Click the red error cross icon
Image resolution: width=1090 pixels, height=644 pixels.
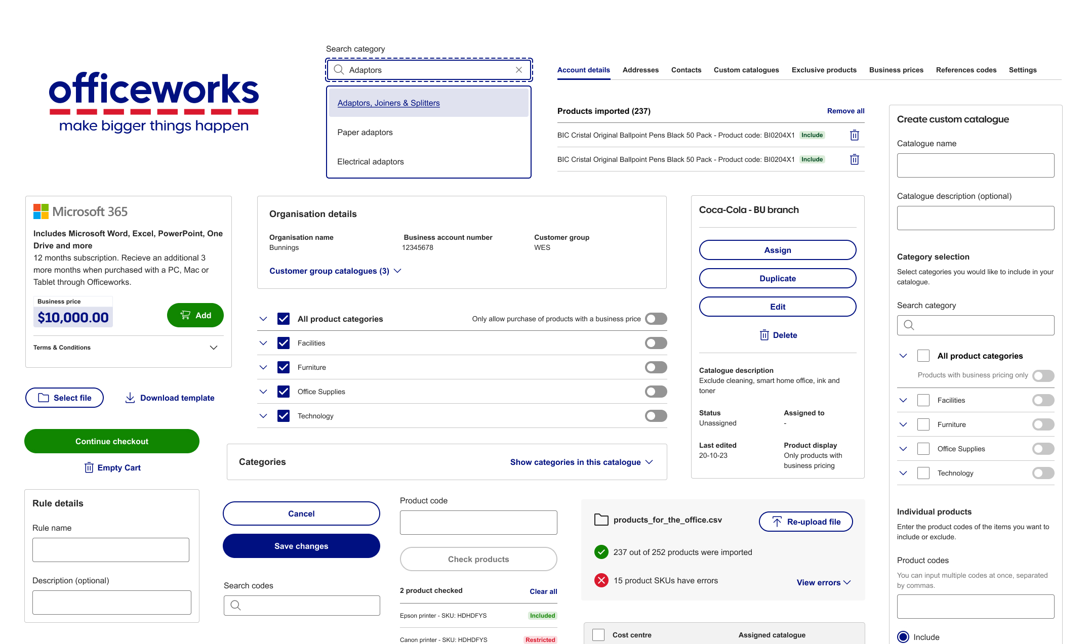tap(601, 580)
